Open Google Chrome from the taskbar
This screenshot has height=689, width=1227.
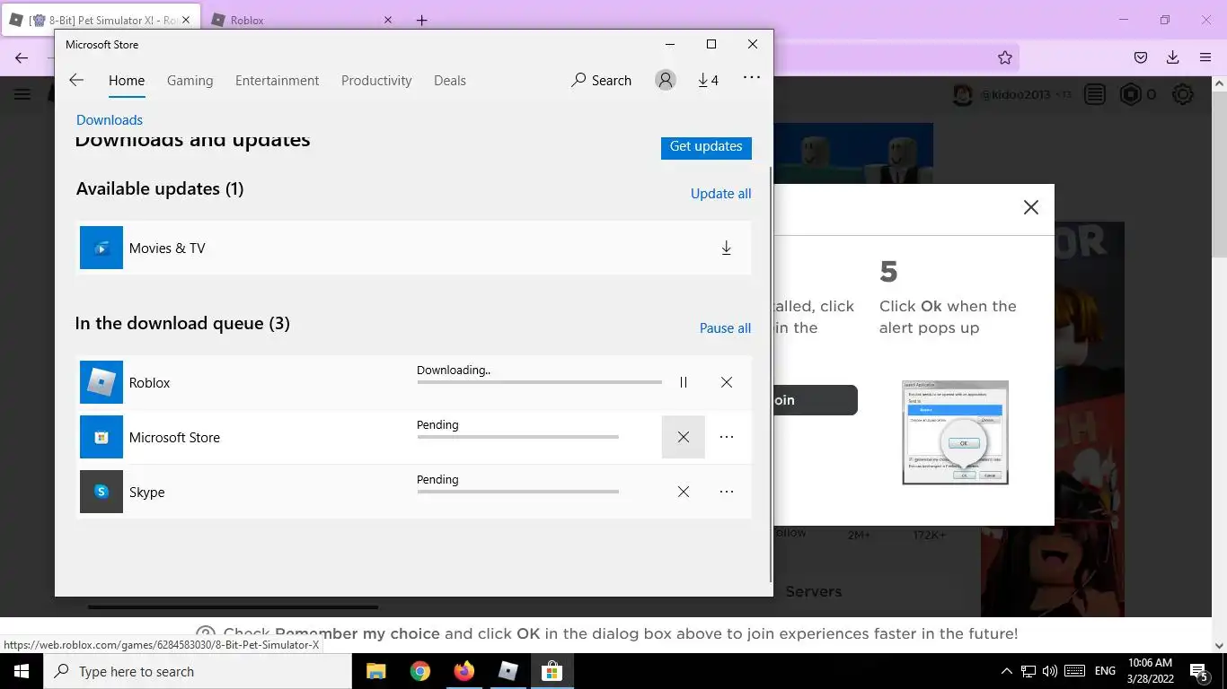(x=419, y=671)
